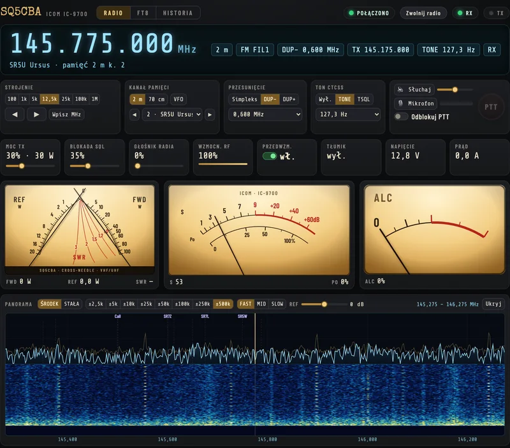Go to next memory channel
This screenshot has width=510, height=448.
[x=210, y=115]
